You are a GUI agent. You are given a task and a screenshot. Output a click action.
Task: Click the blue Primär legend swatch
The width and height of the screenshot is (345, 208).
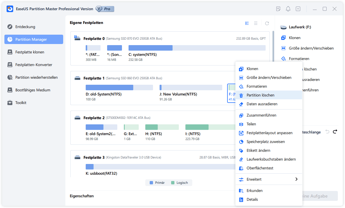pyautogui.click(x=151, y=183)
